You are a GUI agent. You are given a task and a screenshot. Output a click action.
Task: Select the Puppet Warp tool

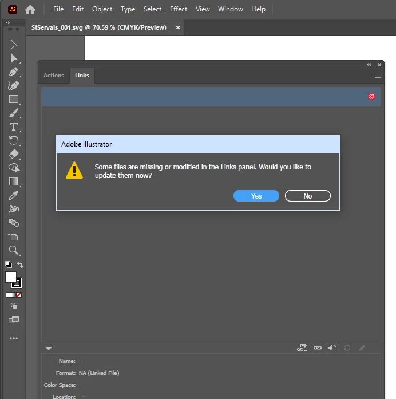pos(14,209)
